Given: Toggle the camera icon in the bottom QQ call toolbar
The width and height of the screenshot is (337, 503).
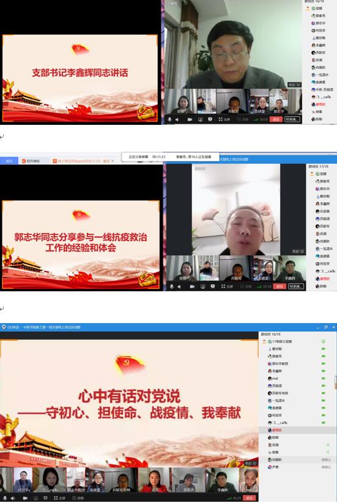Looking at the screenshot, I should coord(25,498).
